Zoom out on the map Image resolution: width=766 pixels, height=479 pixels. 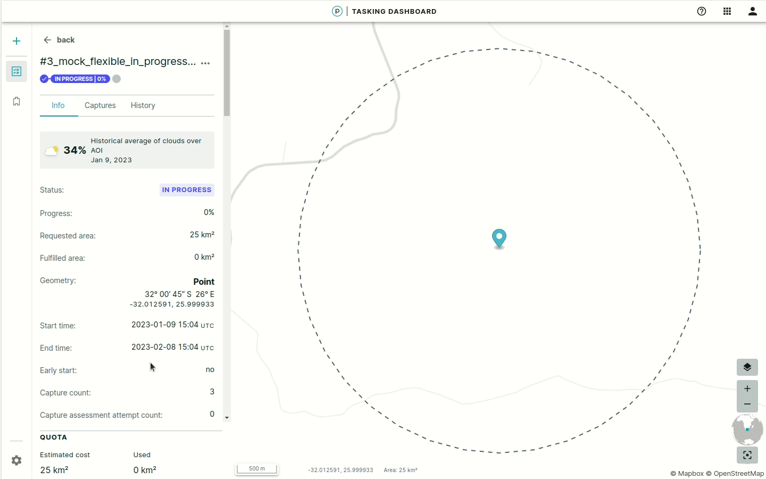tap(747, 404)
